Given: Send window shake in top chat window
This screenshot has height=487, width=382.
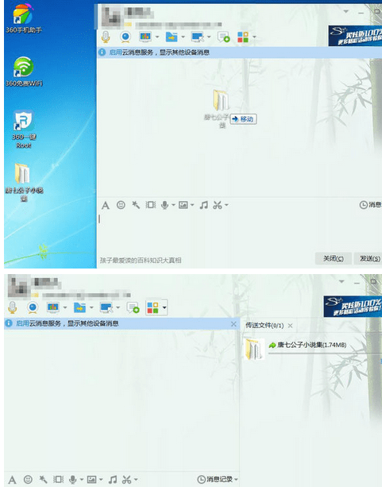Looking at the screenshot, I should point(151,205).
